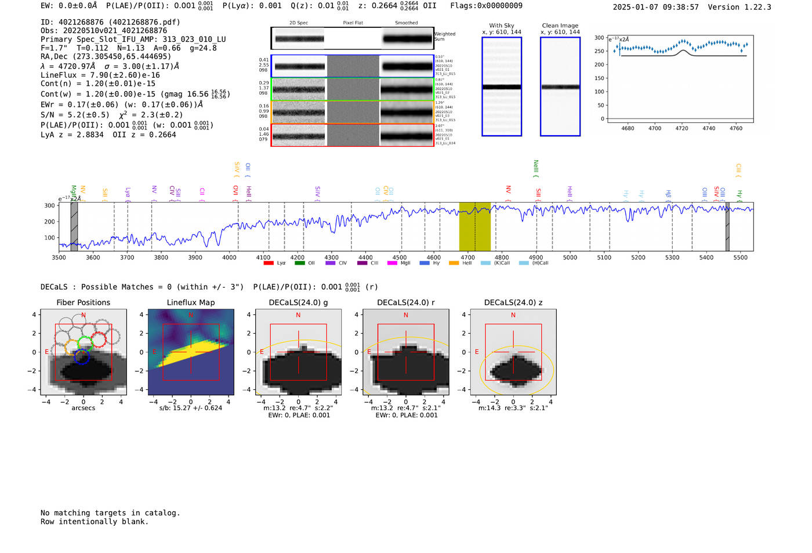Image resolution: width=812 pixels, height=553 pixels.
Task: Click the MgII magenta legend swatch
Action: (x=392, y=263)
